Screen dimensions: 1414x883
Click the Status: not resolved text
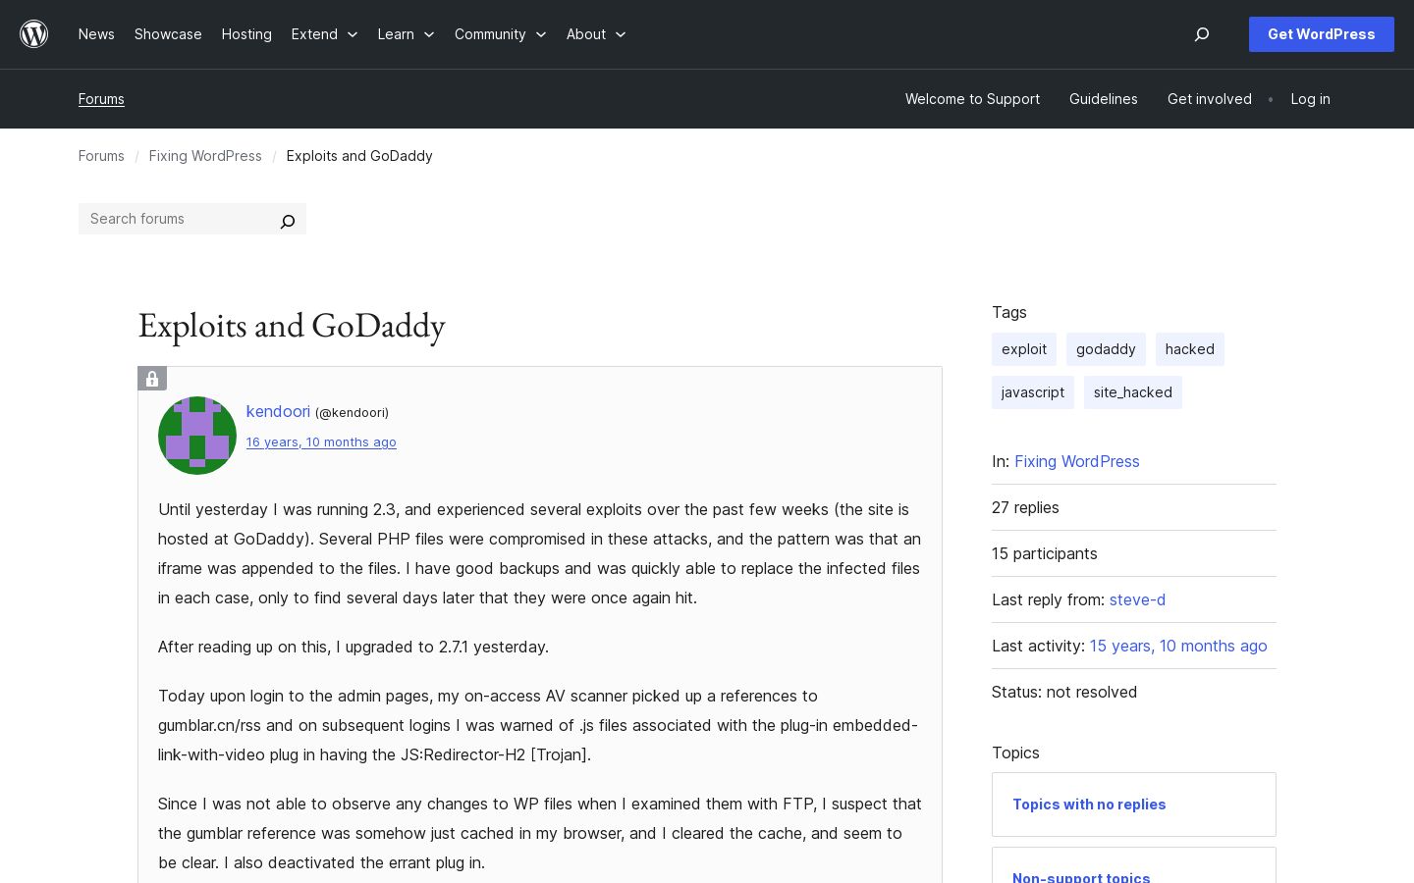click(x=1064, y=692)
